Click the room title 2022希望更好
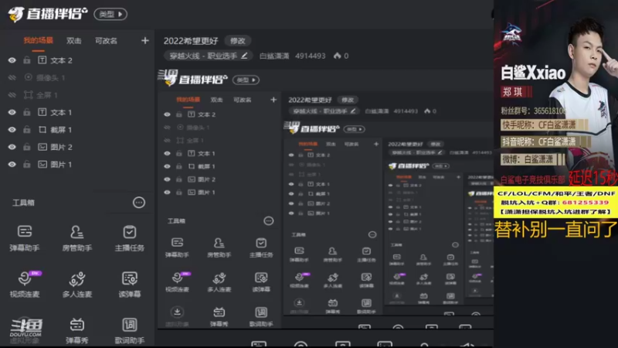The height and width of the screenshot is (348, 618). pos(191,41)
